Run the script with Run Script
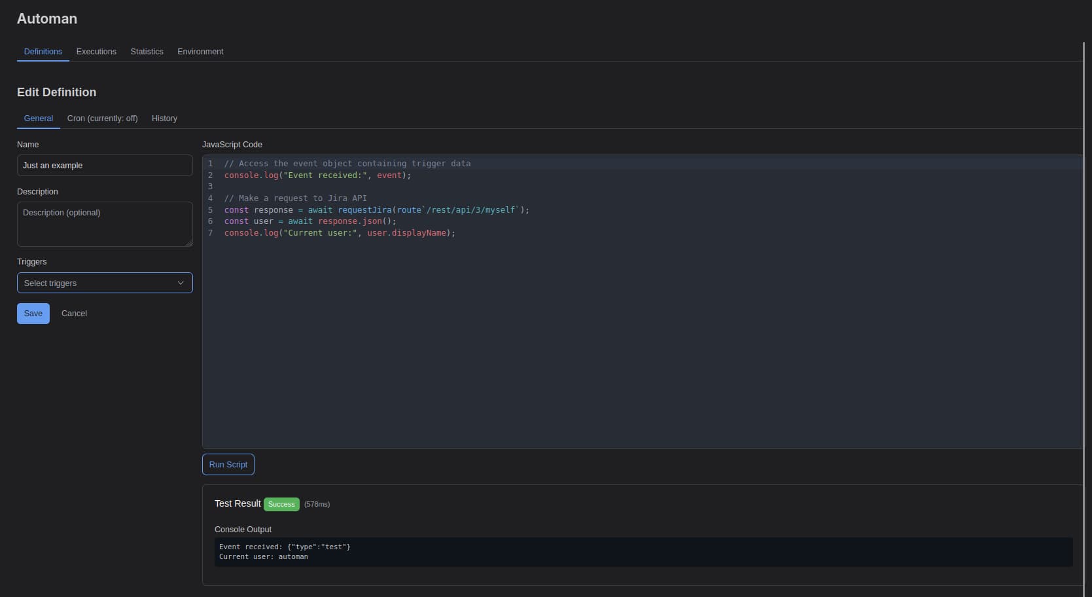The height and width of the screenshot is (597, 1092). click(x=228, y=465)
